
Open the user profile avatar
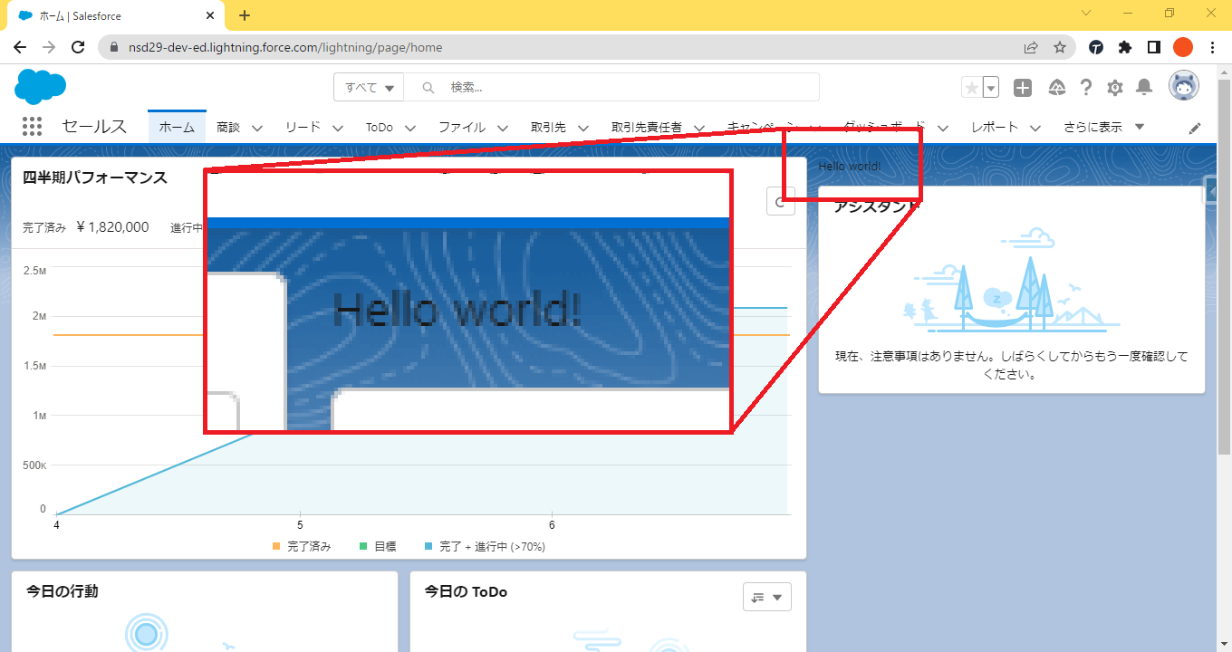point(1184,87)
